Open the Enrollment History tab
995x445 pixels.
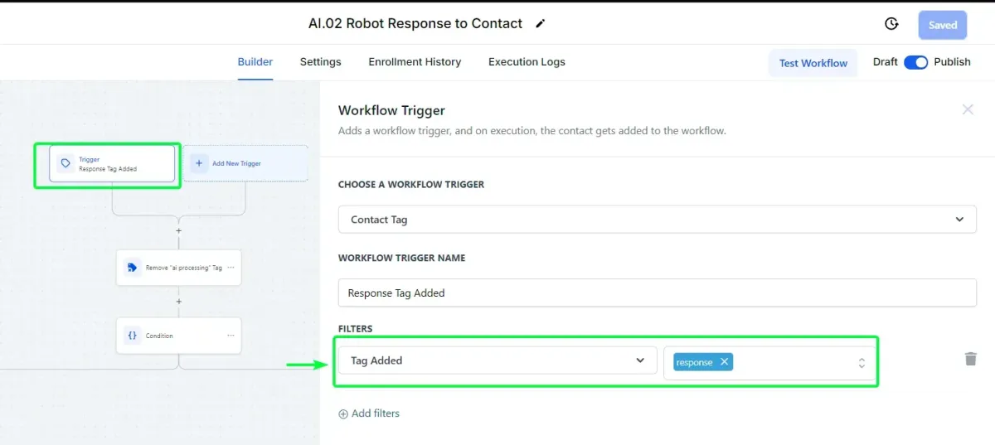coord(415,62)
